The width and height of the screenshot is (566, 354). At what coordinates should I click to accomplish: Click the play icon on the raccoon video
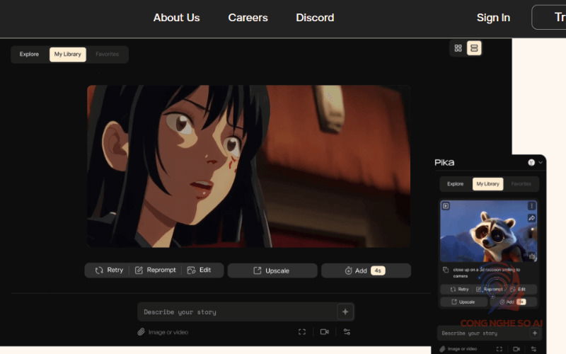(x=446, y=206)
